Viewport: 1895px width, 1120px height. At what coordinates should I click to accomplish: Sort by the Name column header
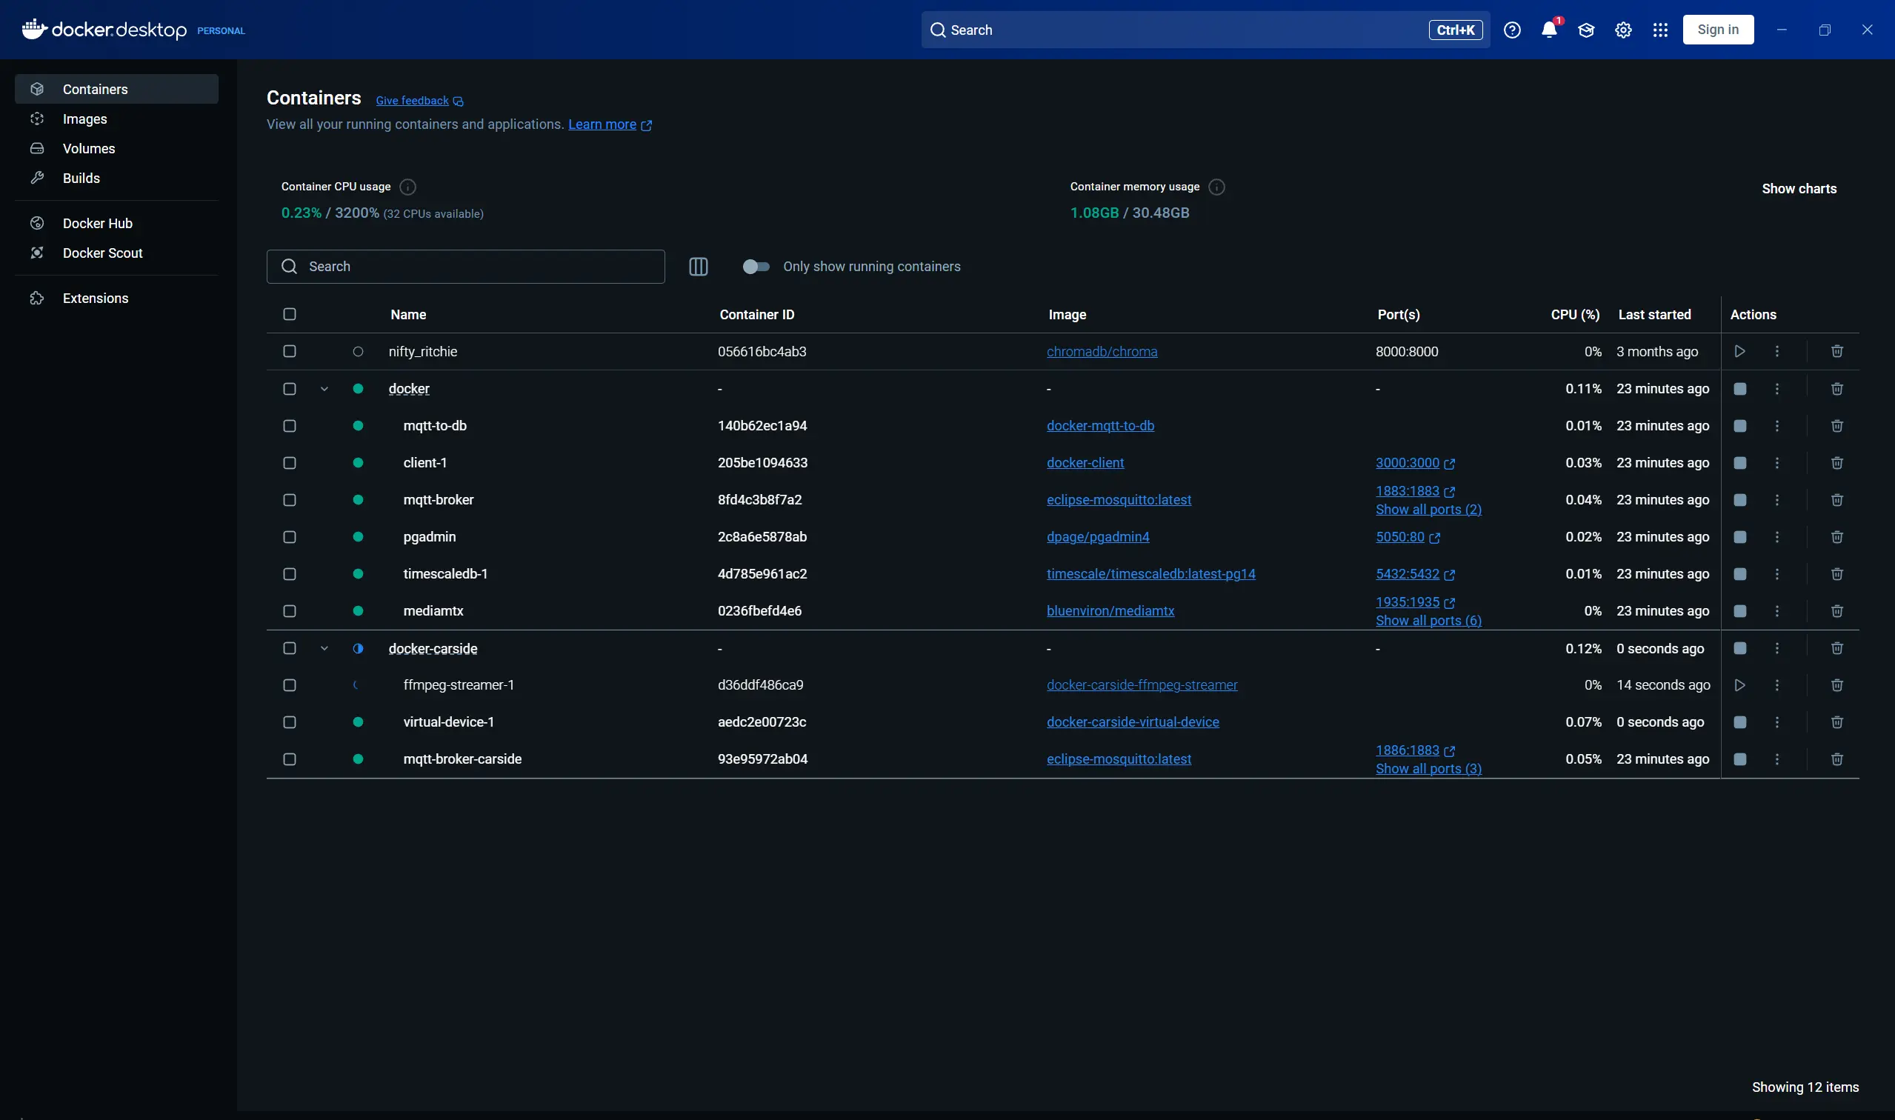click(408, 314)
